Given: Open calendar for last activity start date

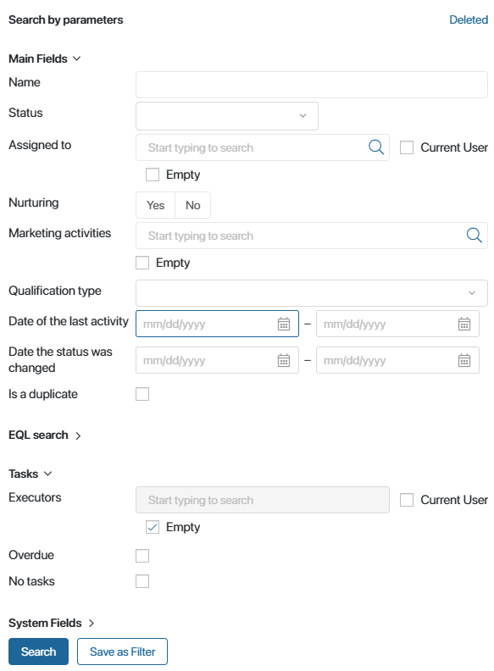Looking at the screenshot, I should point(284,324).
